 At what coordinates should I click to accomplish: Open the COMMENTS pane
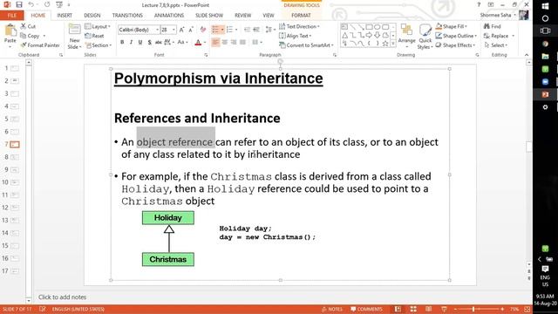tap(366, 309)
